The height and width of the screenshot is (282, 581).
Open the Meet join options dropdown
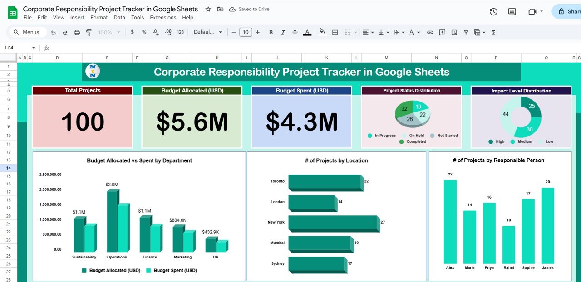coord(541,11)
